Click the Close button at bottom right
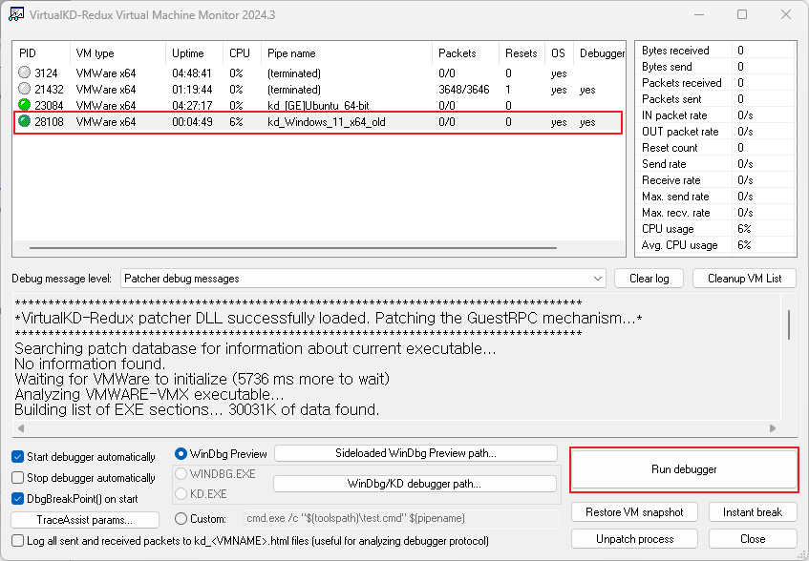 point(753,539)
